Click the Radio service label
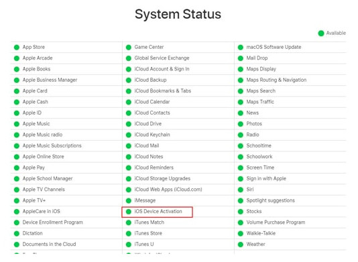Screen dimensions: 358x262 tap(253, 135)
